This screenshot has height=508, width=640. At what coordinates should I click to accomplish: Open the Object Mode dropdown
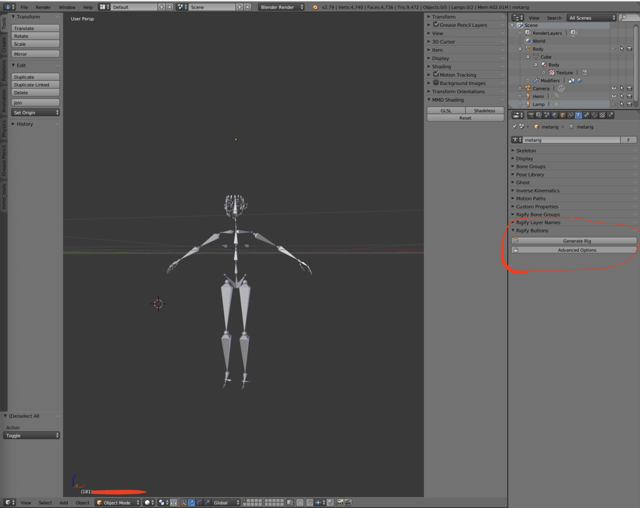[x=118, y=503]
